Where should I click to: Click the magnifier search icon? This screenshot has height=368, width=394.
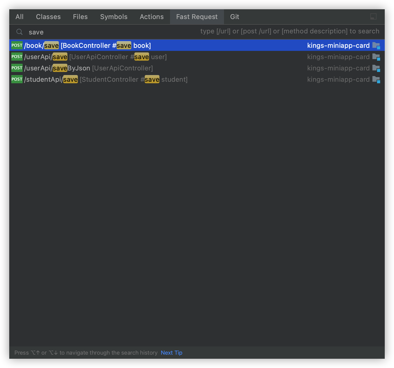click(x=20, y=32)
